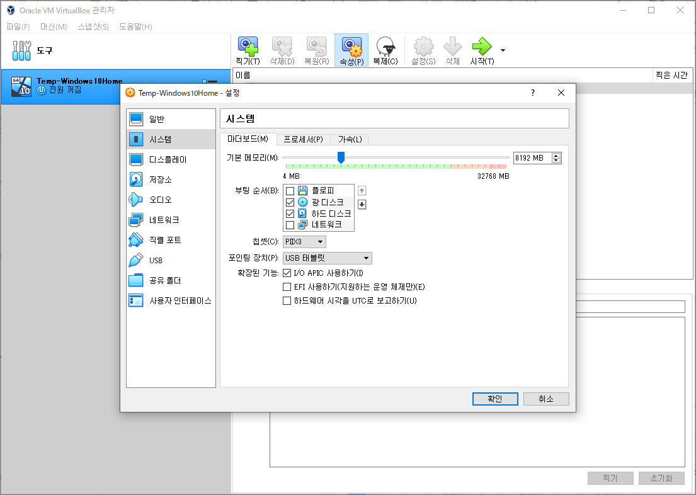Uncheck 광 디스크 in boot order
Viewport: 696px width, 495px height.
[290, 202]
